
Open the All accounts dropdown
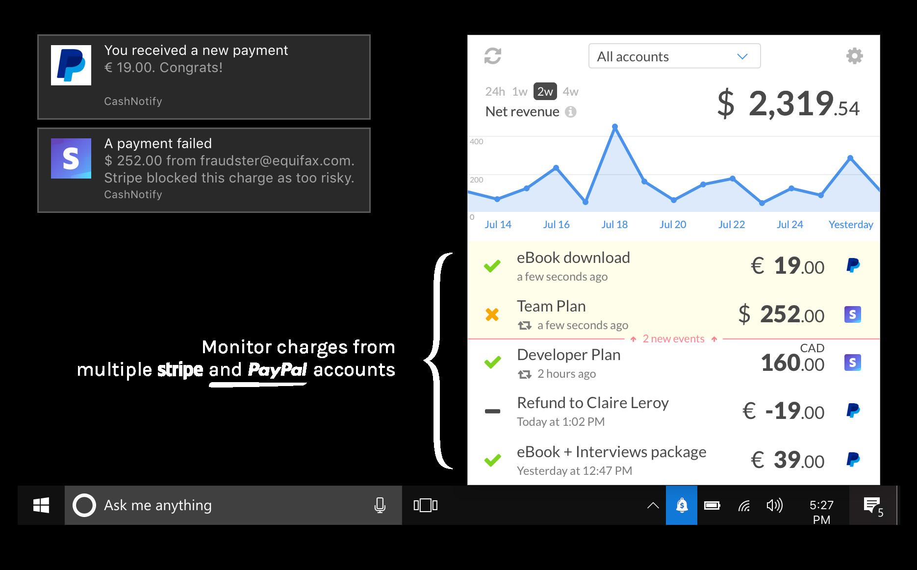tap(674, 56)
